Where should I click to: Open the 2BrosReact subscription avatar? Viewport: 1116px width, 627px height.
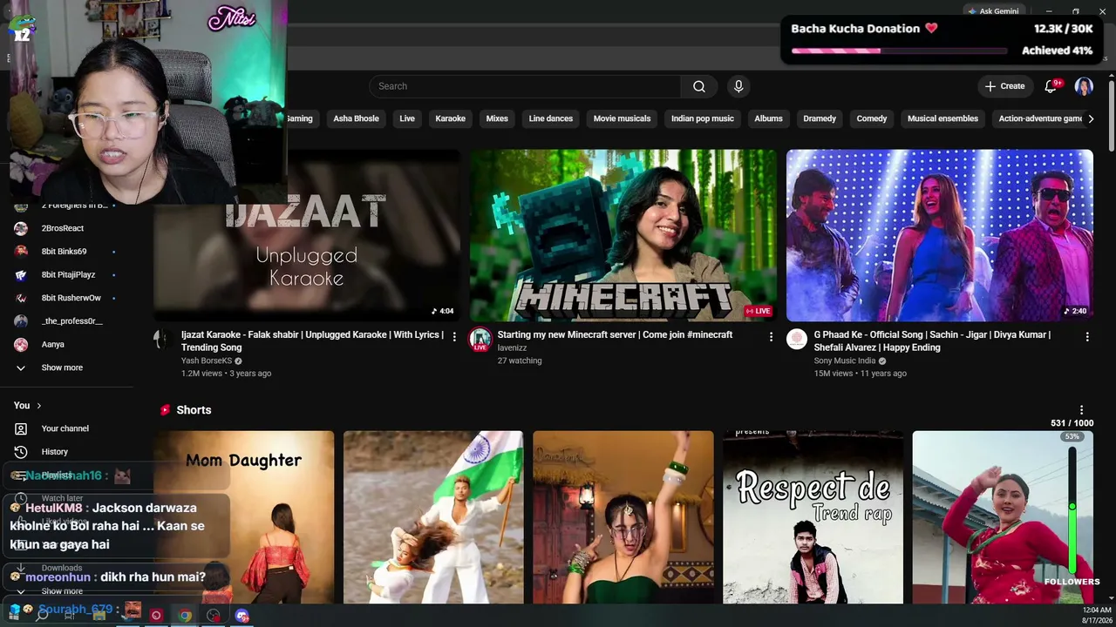tap(21, 228)
